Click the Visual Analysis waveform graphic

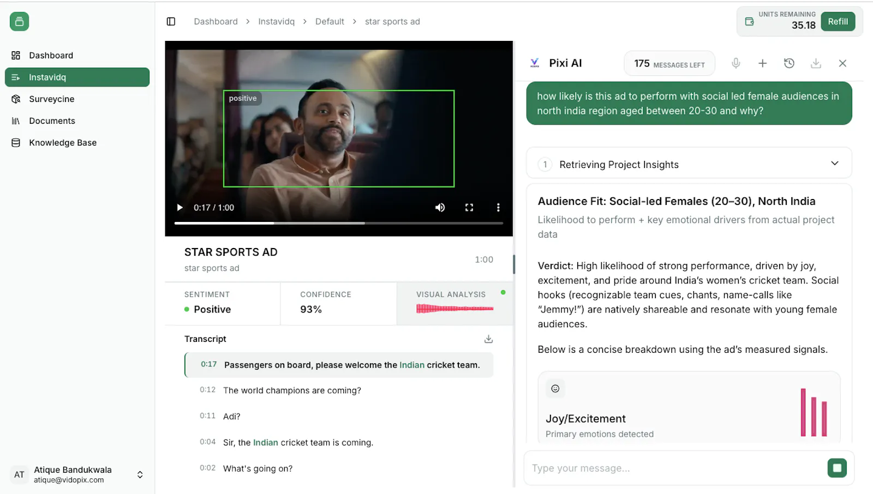[x=455, y=309]
